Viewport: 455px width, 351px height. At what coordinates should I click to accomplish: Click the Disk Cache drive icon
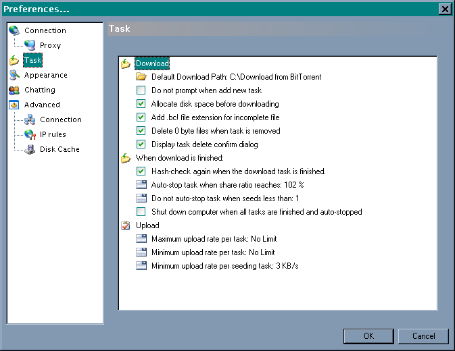29,149
